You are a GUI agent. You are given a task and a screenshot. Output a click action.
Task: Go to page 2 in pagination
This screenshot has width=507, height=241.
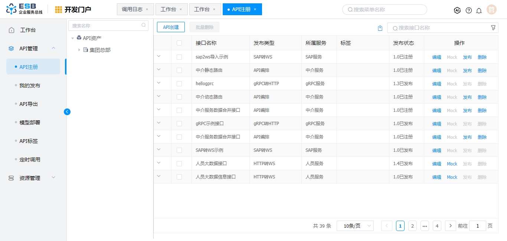412,226
